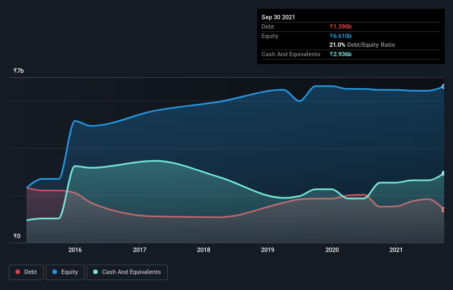The height and width of the screenshot is (290, 453).
Task: Click the red Debt legend dot
Action: tap(18, 272)
